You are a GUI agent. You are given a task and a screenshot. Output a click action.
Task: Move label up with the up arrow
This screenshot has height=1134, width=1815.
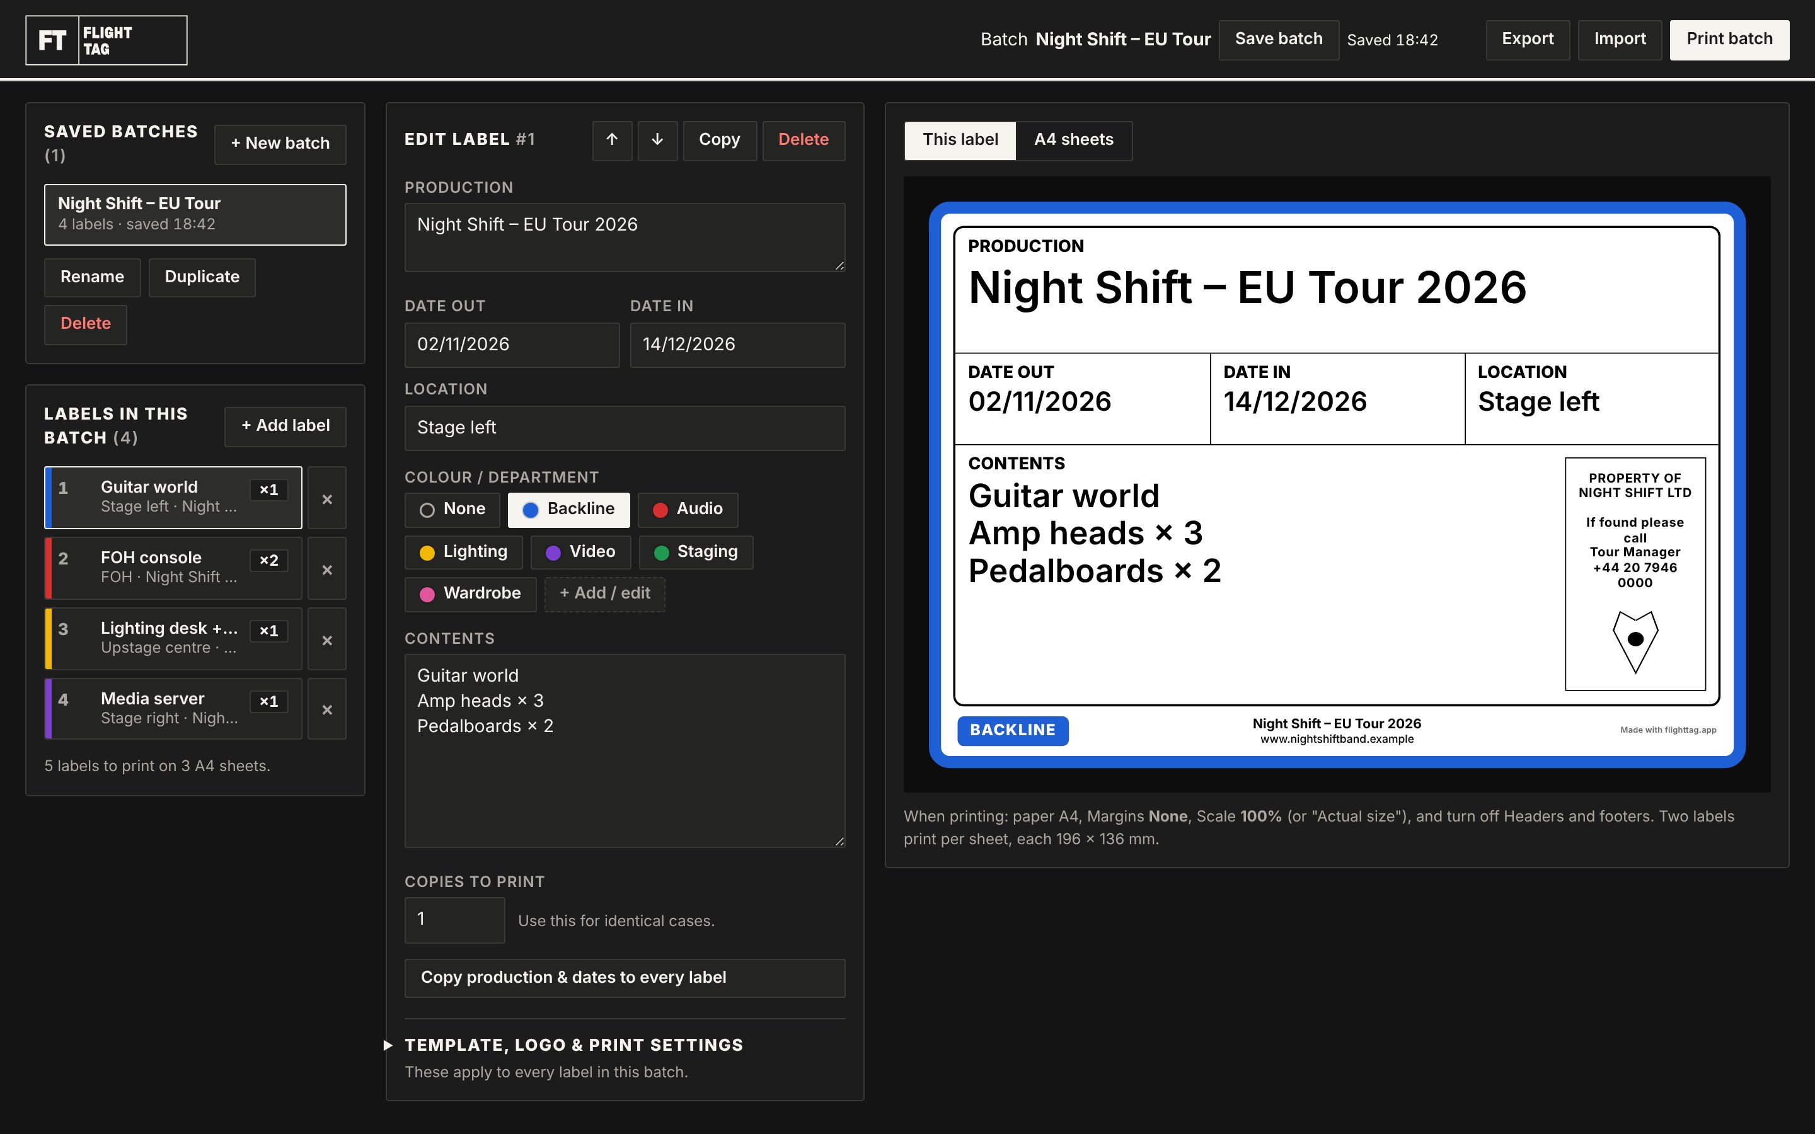click(x=612, y=140)
